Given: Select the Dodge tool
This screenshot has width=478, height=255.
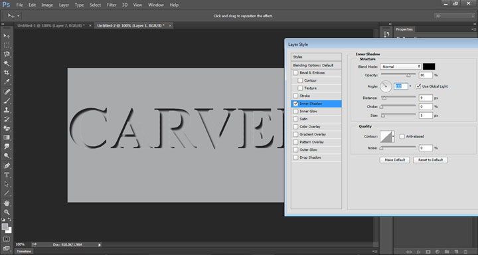Looking at the screenshot, I should click(7, 155).
